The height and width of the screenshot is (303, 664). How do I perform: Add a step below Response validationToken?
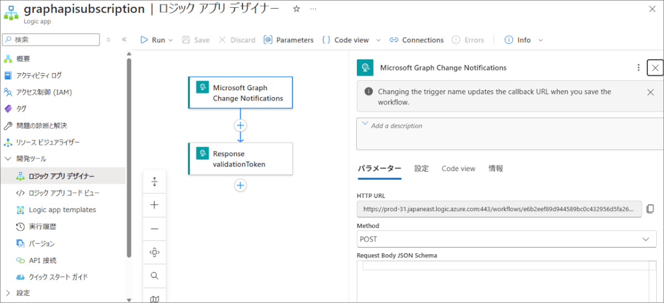click(x=240, y=186)
